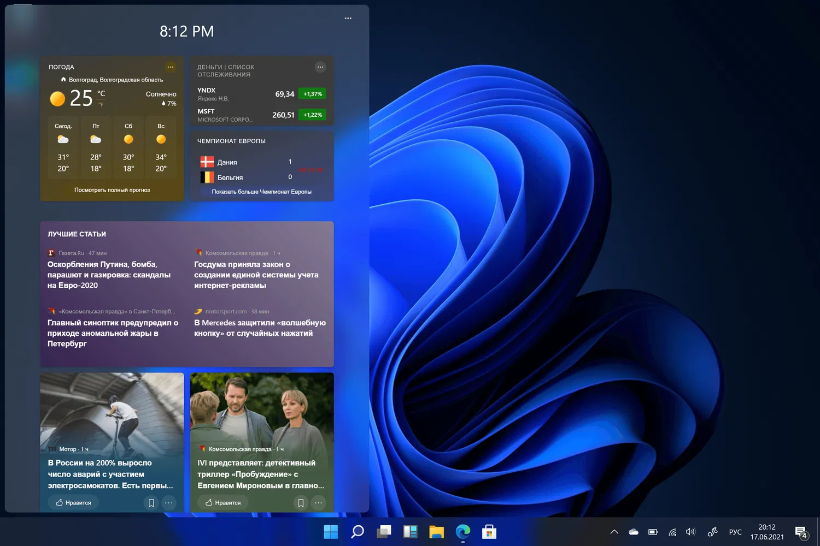The width and height of the screenshot is (820, 546).
Task: Save the IVI thriller article bookmark
Action: (301, 503)
